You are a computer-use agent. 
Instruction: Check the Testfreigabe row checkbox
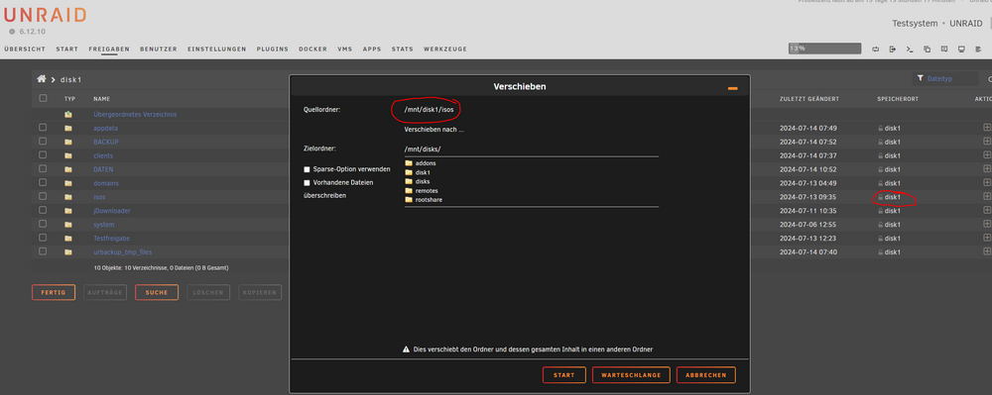click(43, 238)
